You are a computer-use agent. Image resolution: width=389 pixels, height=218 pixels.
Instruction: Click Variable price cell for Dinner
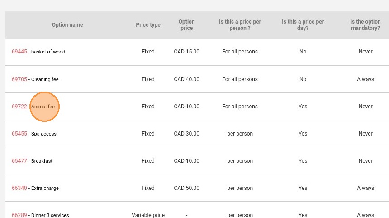[148, 215]
